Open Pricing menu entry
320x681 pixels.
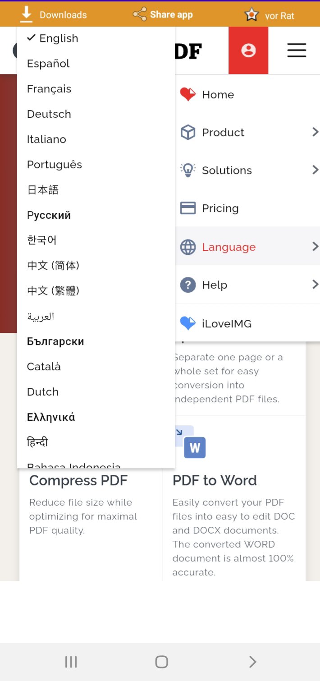point(247,208)
